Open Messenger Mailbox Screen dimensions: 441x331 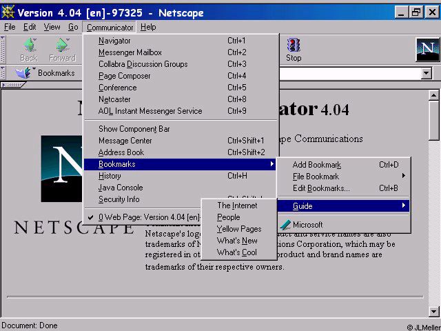click(x=180, y=52)
